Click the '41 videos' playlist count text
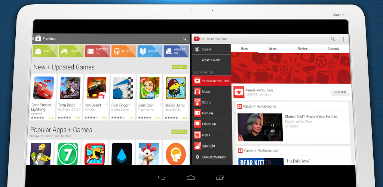This screenshot has width=383, height=187. click(291, 126)
